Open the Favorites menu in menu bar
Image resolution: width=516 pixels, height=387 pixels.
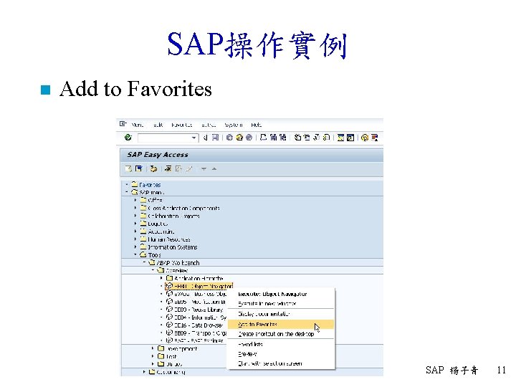point(181,125)
